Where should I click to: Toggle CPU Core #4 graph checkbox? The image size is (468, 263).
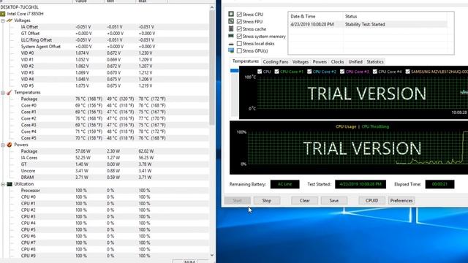point(375,72)
